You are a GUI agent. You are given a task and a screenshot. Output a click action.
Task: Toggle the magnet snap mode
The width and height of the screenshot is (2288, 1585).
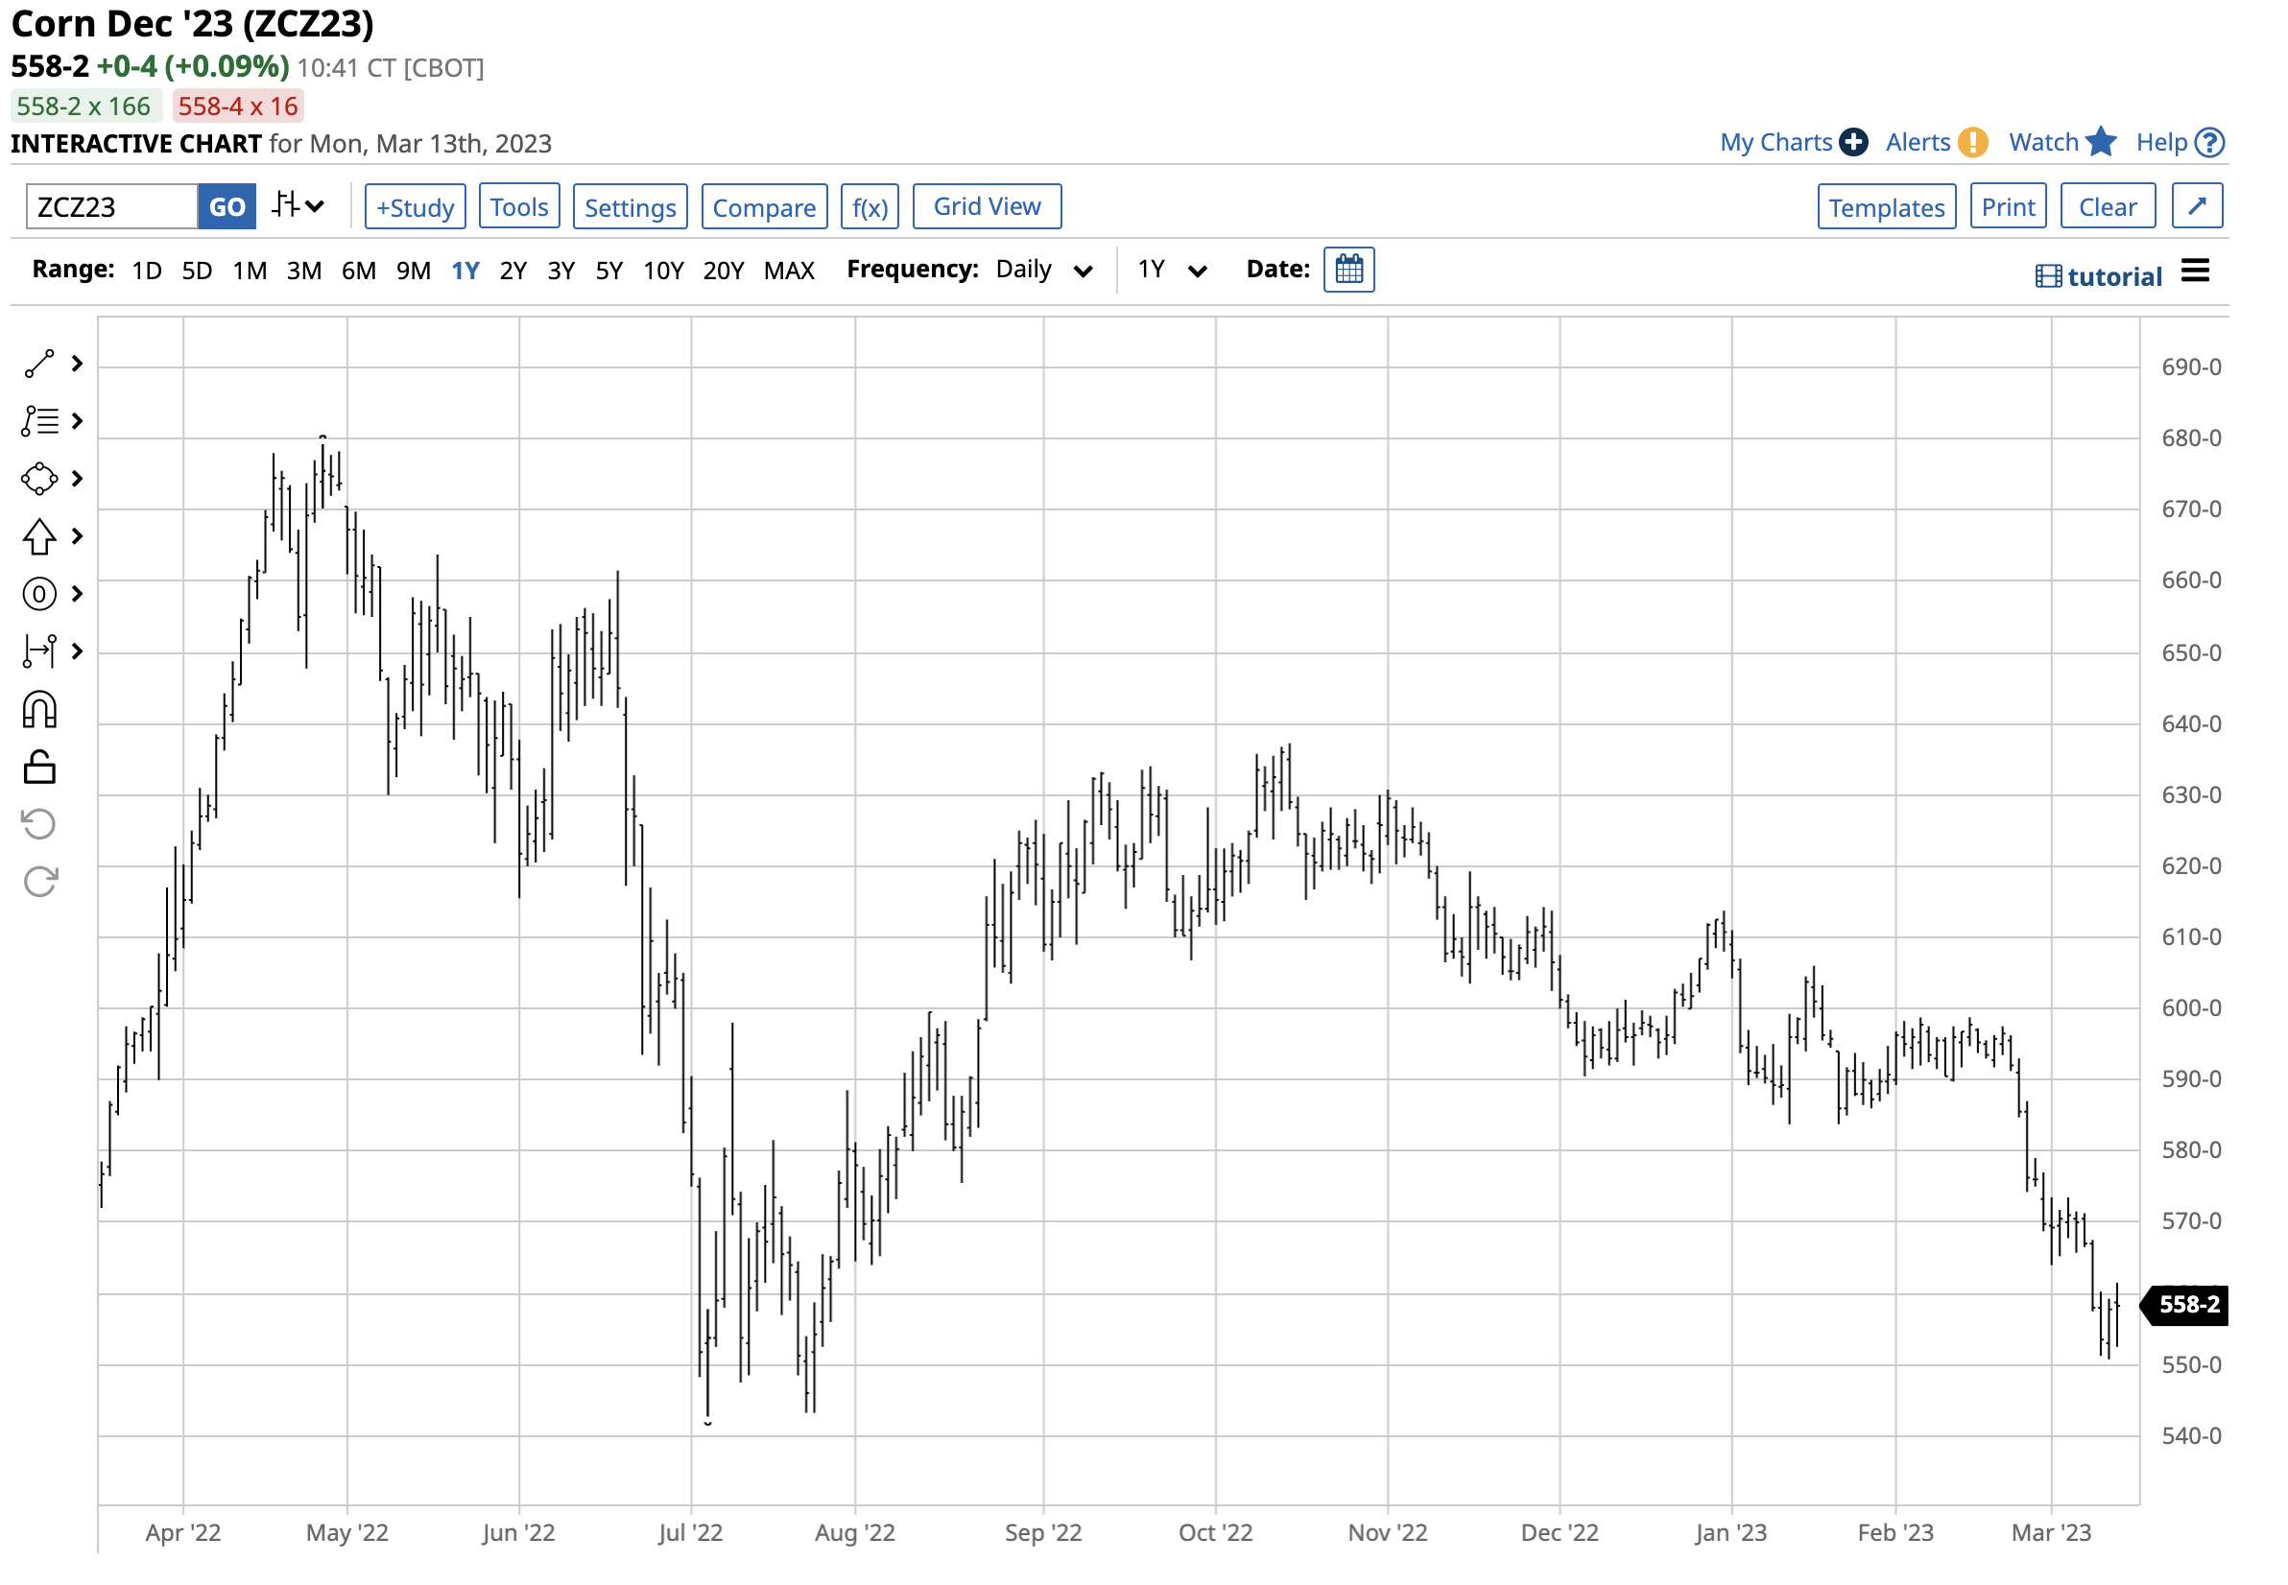coord(39,710)
